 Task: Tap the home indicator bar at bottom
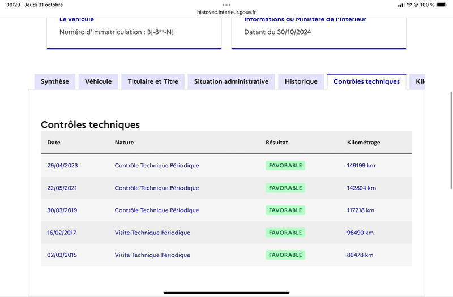tap(226, 292)
